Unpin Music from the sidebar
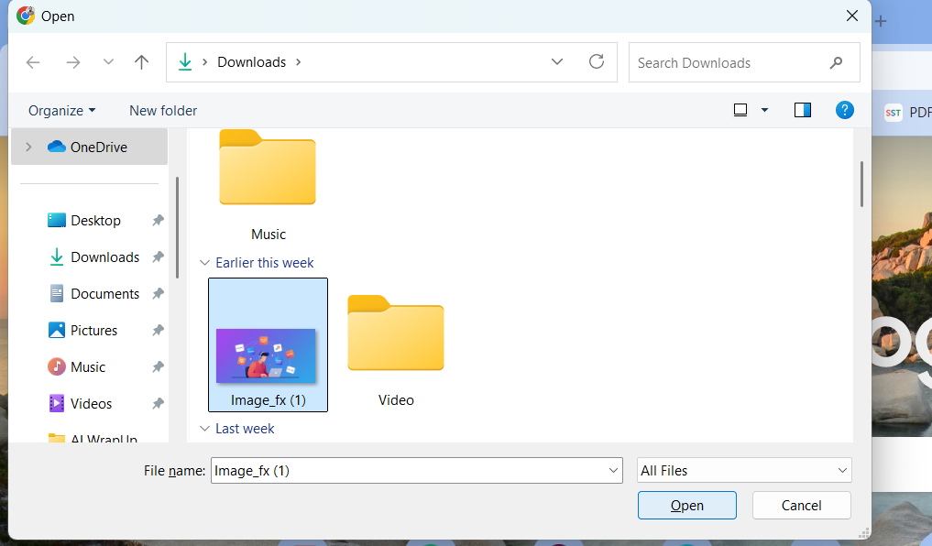Screen dimensions: 932x546 [157, 366]
